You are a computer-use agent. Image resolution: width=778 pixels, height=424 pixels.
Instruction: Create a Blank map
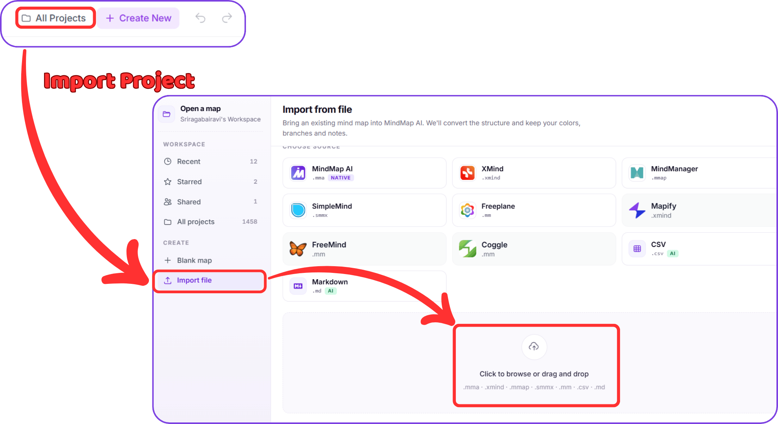(x=210, y=260)
